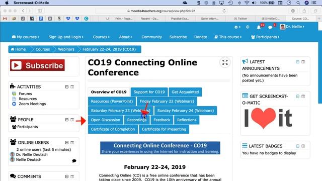Click Dr. Nellie user avatar
The height and width of the screenshot is (181, 322).
(x=283, y=27)
